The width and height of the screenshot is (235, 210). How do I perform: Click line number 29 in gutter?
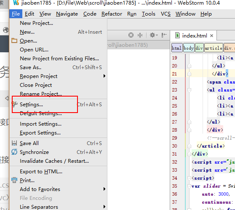(x=175, y=138)
